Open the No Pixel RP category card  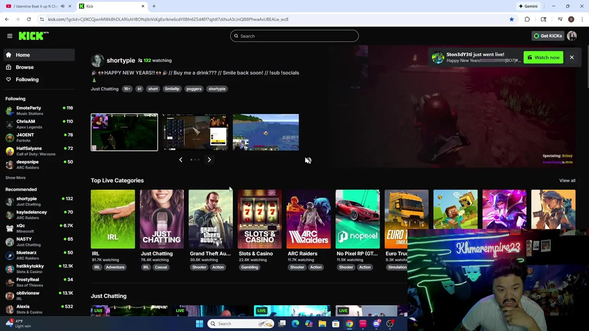click(x=358, y=219)
